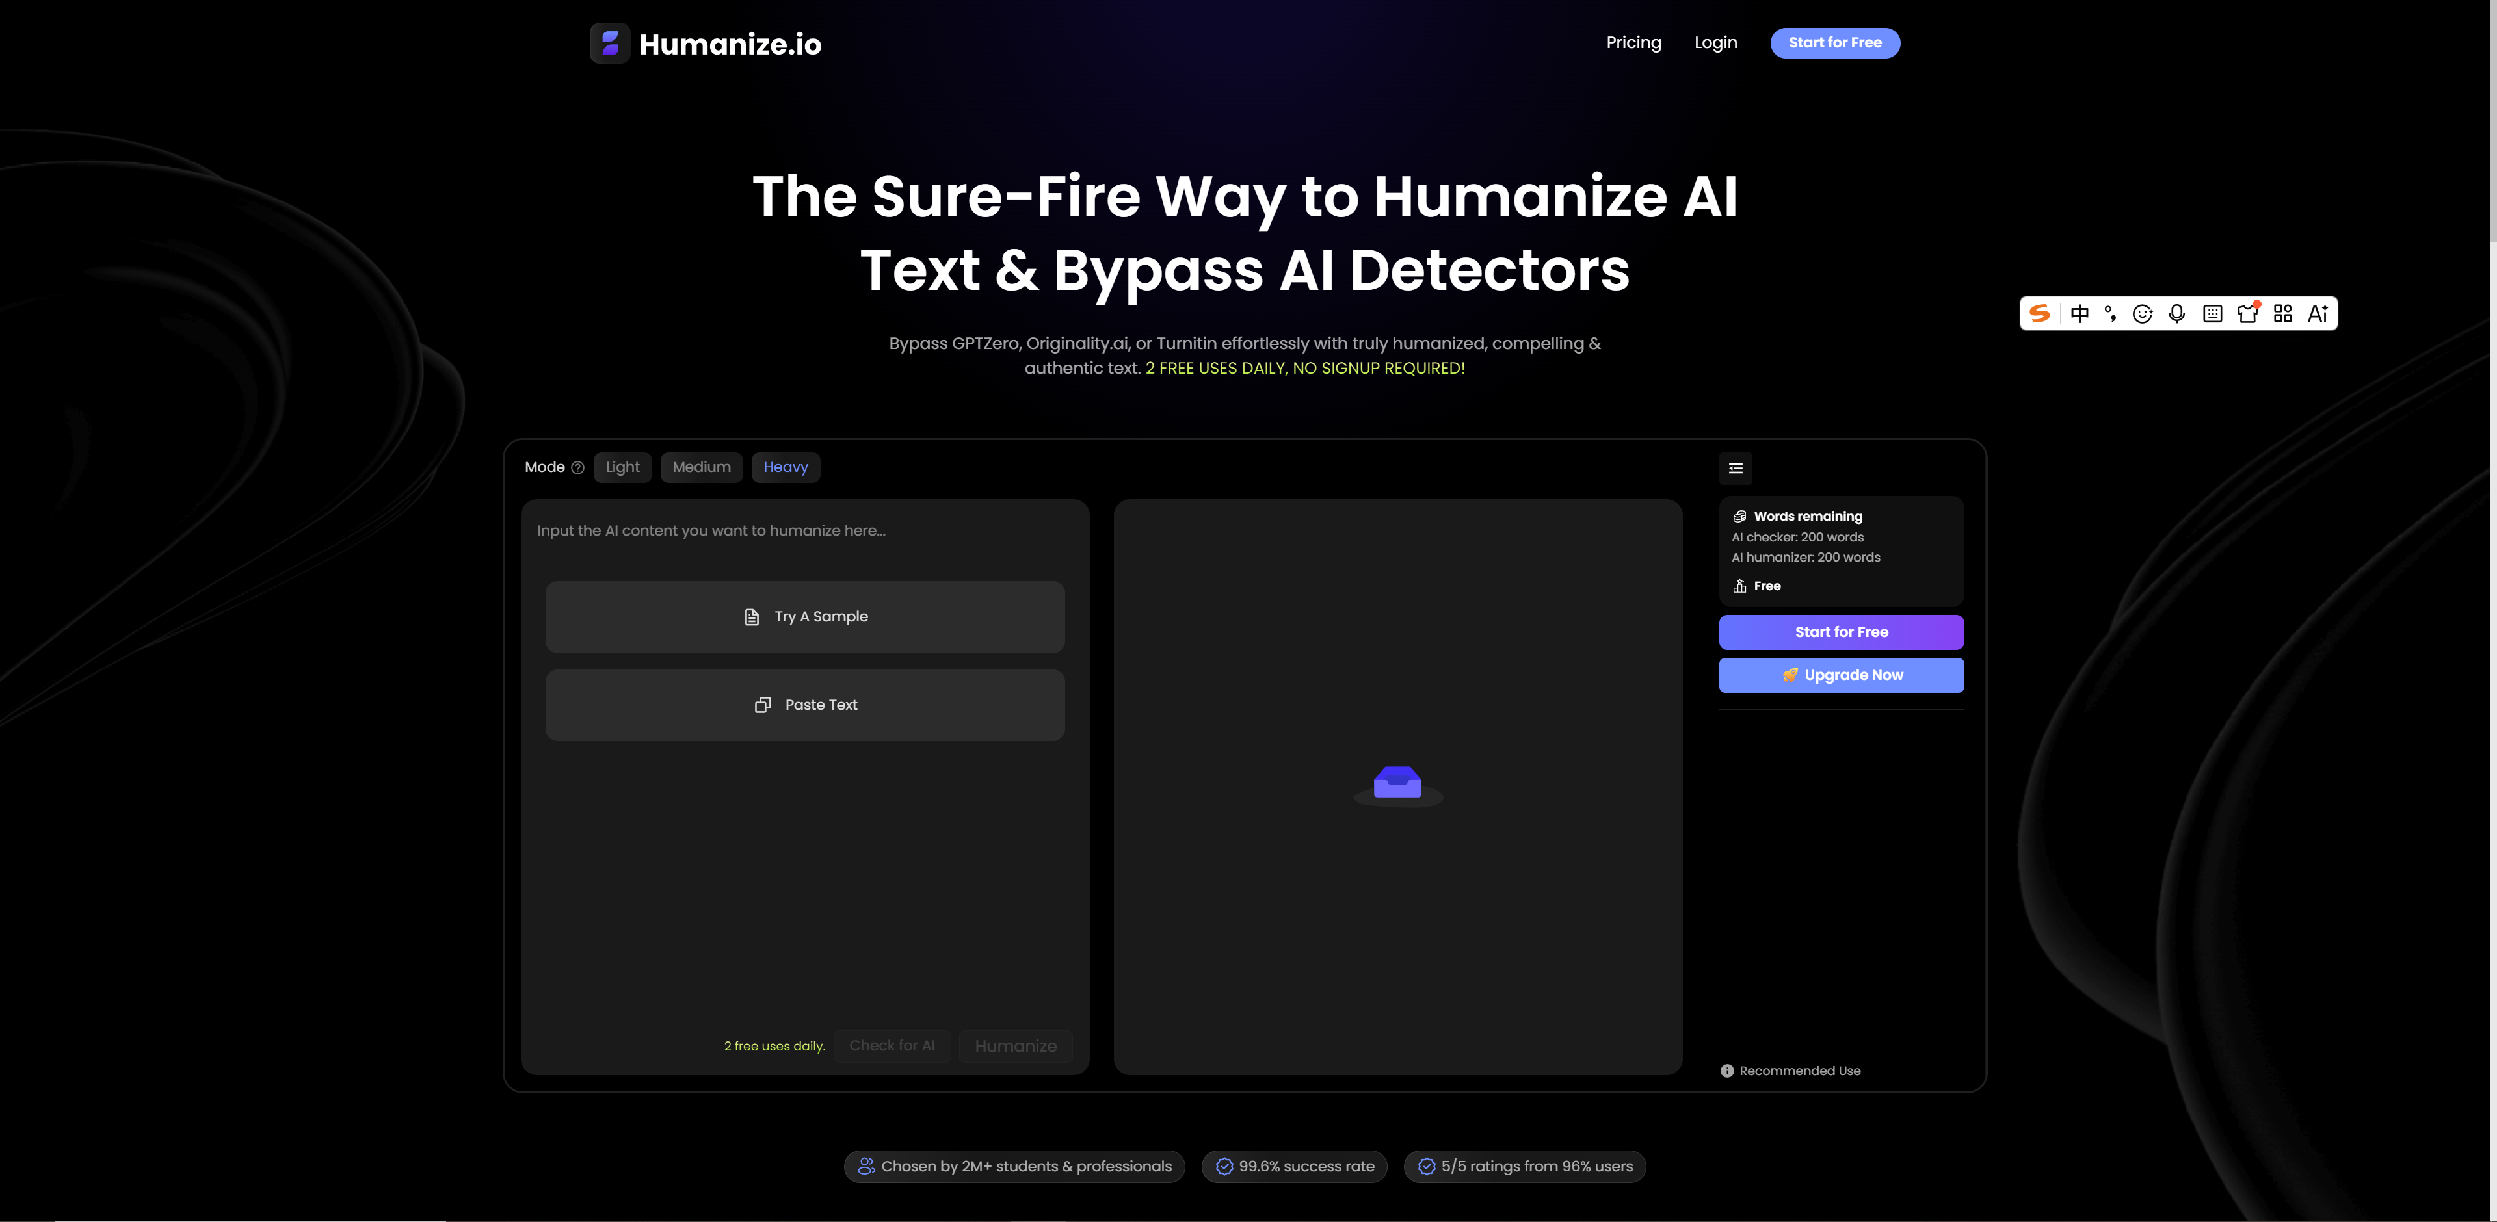Screen dimensions: 2497x1222
Task: Click the AI text icon at the toolbar's right end
Action: pyautogui.click(x=2319, y=313)
